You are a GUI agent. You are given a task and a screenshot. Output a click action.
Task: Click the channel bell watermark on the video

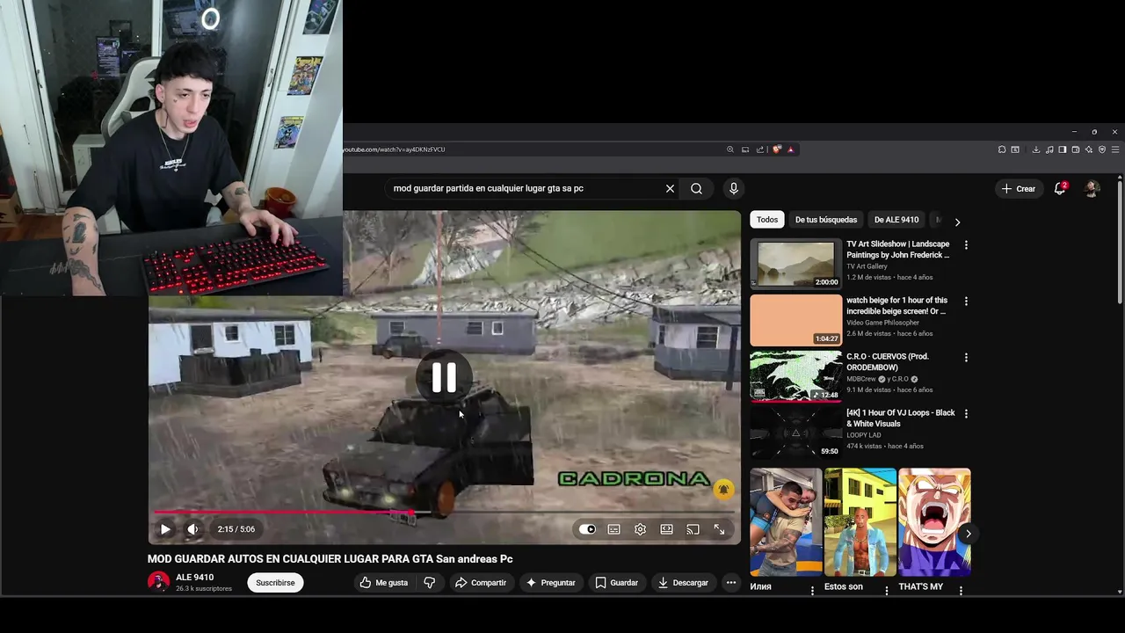(x=723, y=490)
